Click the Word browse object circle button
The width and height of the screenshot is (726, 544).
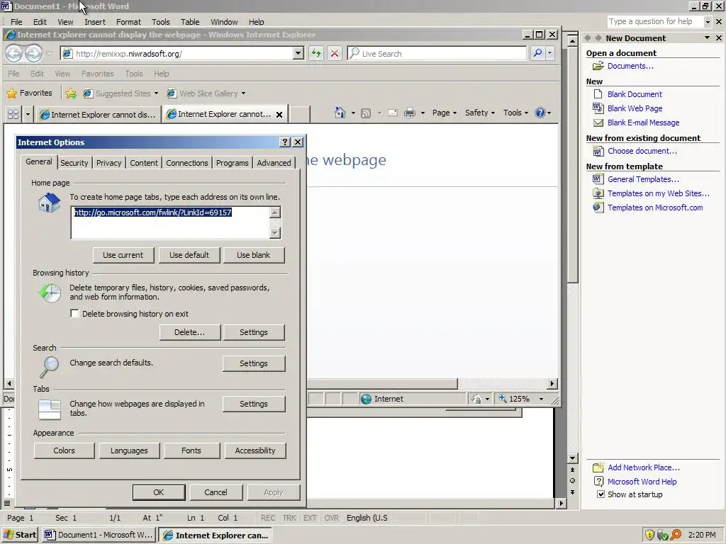click(x=572, y=481)
